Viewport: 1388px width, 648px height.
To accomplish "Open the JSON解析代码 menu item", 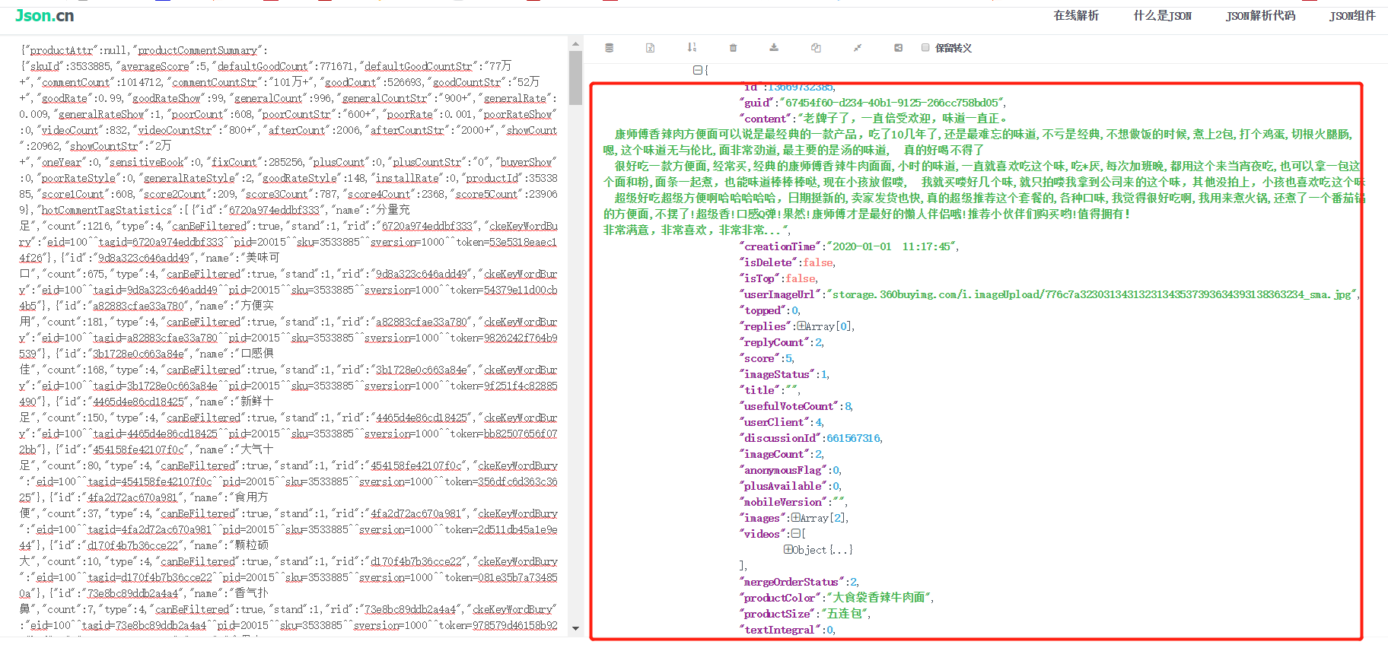I will 1260,16.
